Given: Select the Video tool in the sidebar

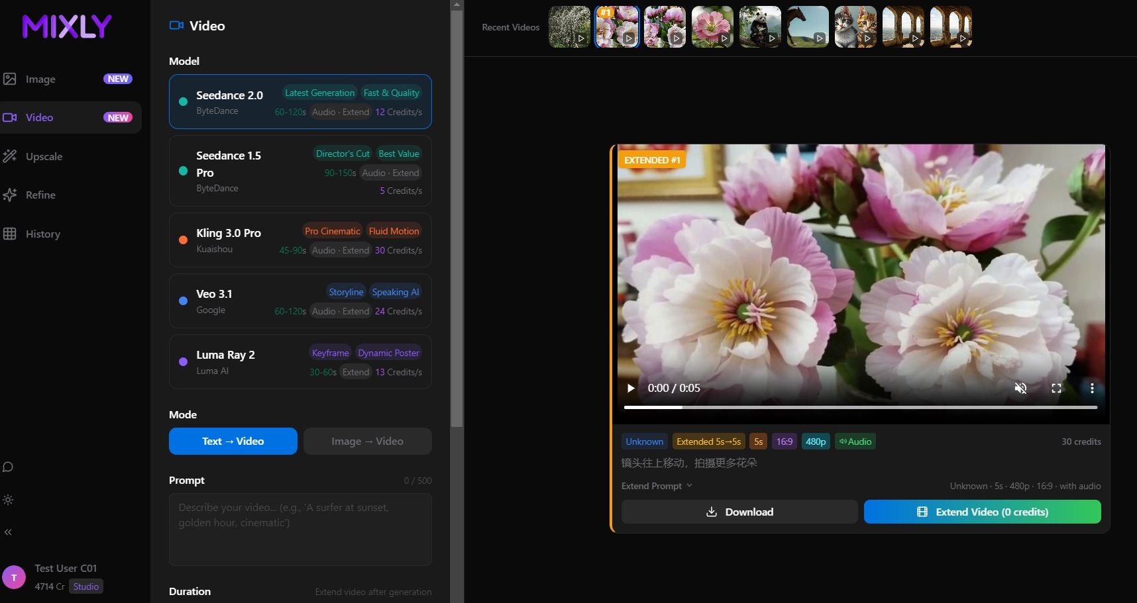Looking at the screenshot, I should (x=39, y=117).
